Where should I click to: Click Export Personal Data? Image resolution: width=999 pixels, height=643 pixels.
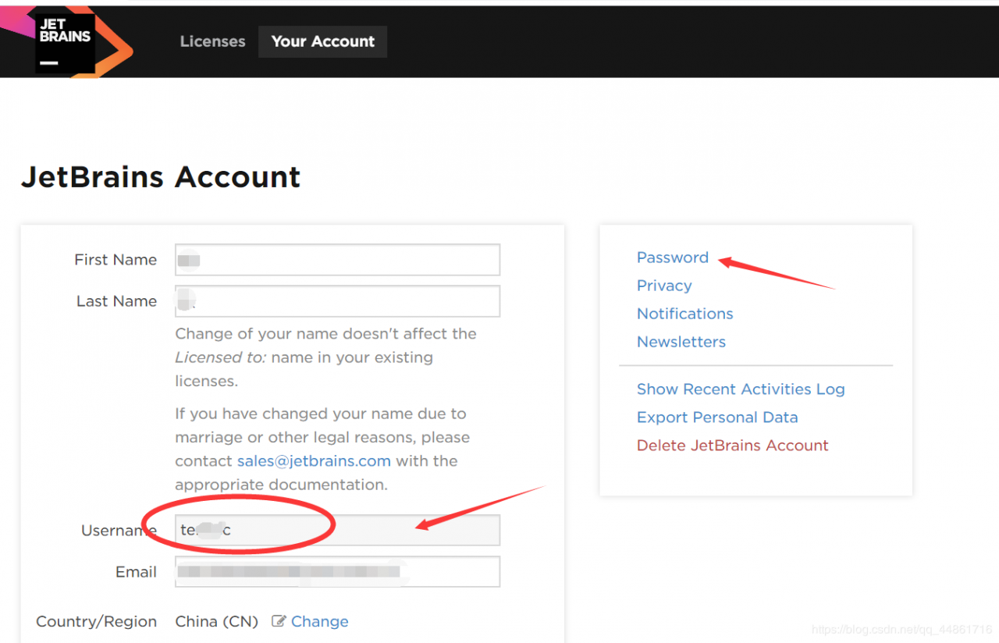click(x=717, y=417)
